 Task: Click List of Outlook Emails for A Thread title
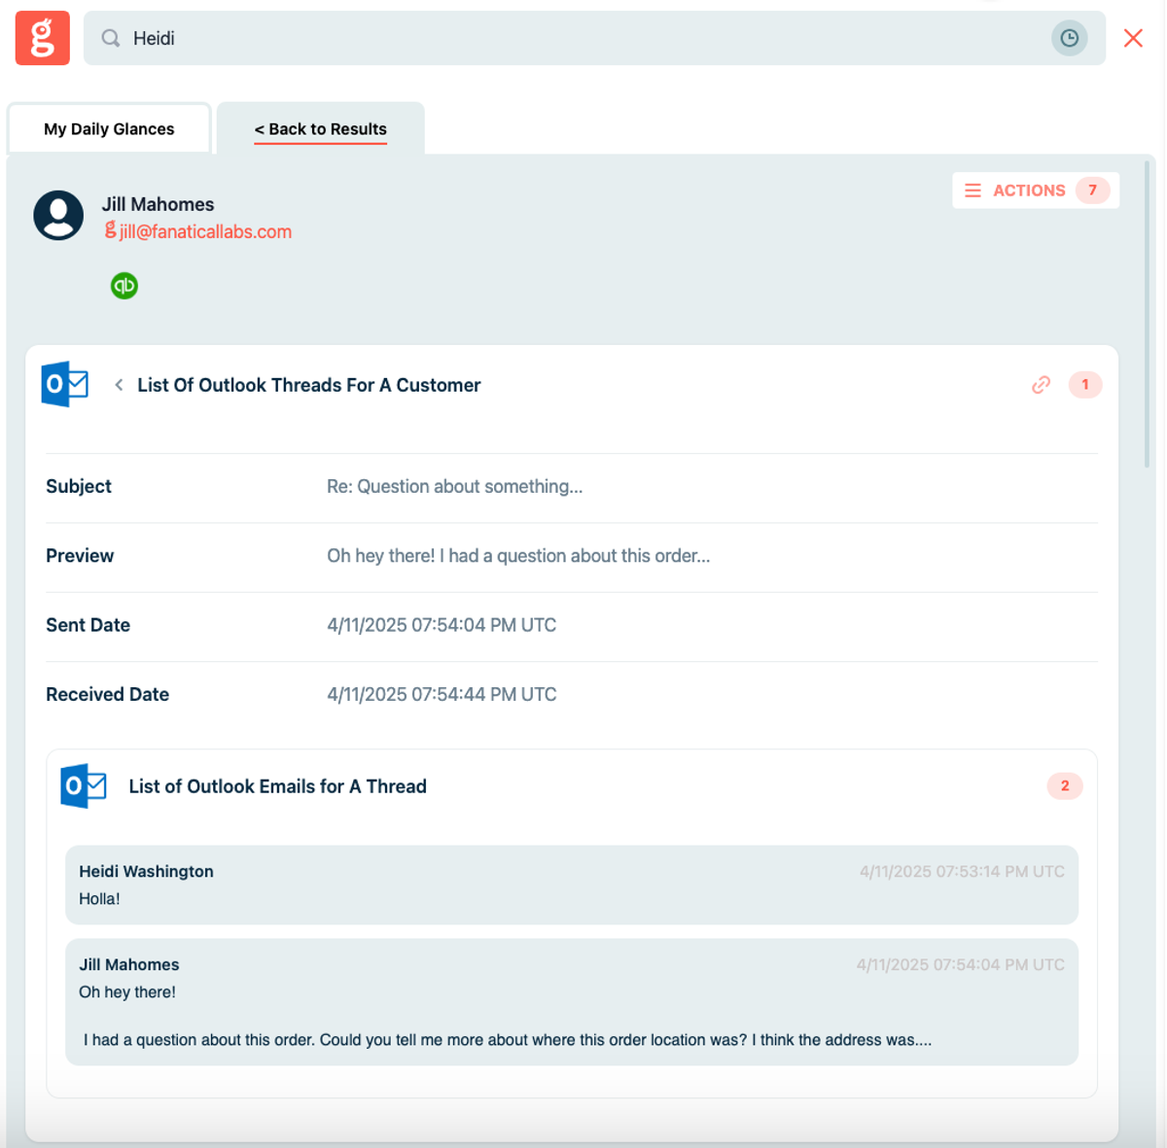[x=278, y=786]
